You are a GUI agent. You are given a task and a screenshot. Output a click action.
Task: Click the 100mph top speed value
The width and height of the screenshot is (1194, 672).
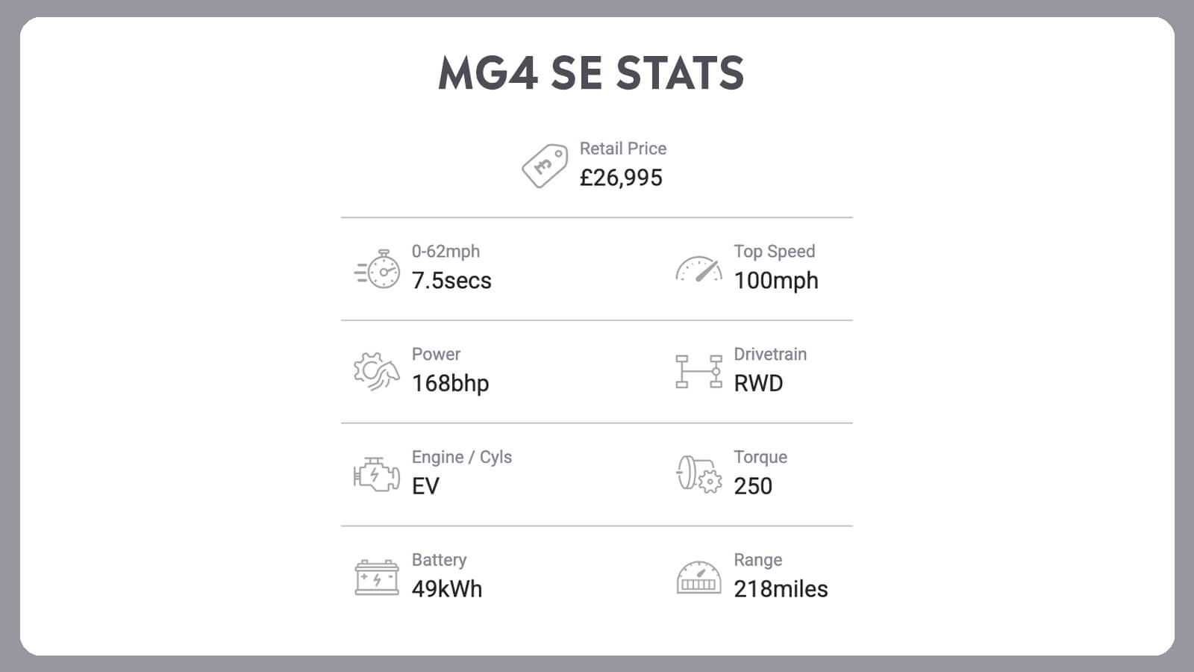(776, 281)
